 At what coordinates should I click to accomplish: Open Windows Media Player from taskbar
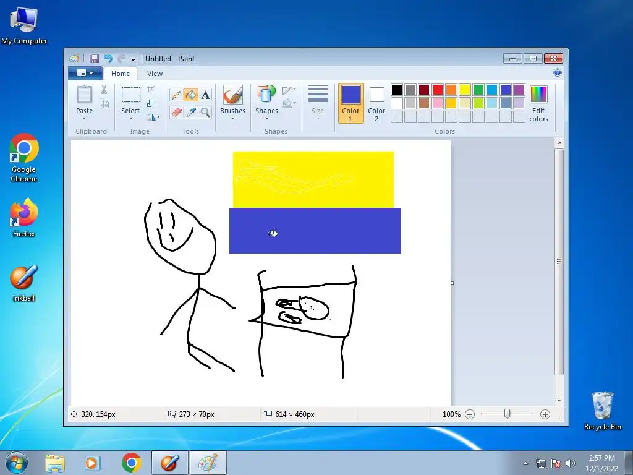tap(92, 463)
